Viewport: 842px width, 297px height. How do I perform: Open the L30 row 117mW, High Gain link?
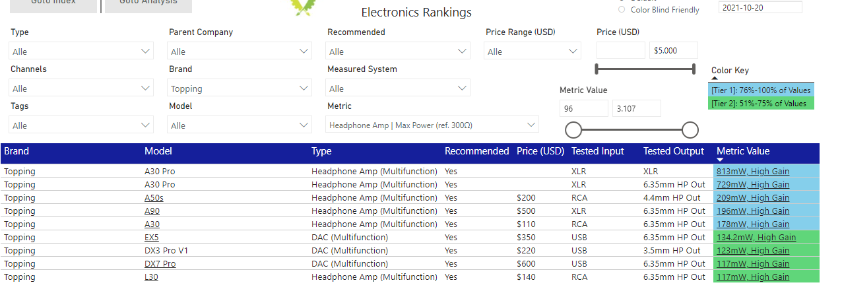click(753, 277)
